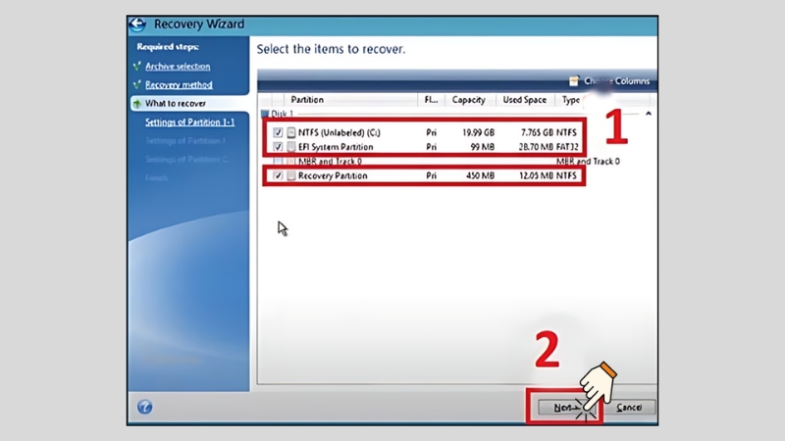This screenshot has width=785, height=441.
Task: Click the drive icon beside EFI System Partition
Action: [x=291, y=147]
